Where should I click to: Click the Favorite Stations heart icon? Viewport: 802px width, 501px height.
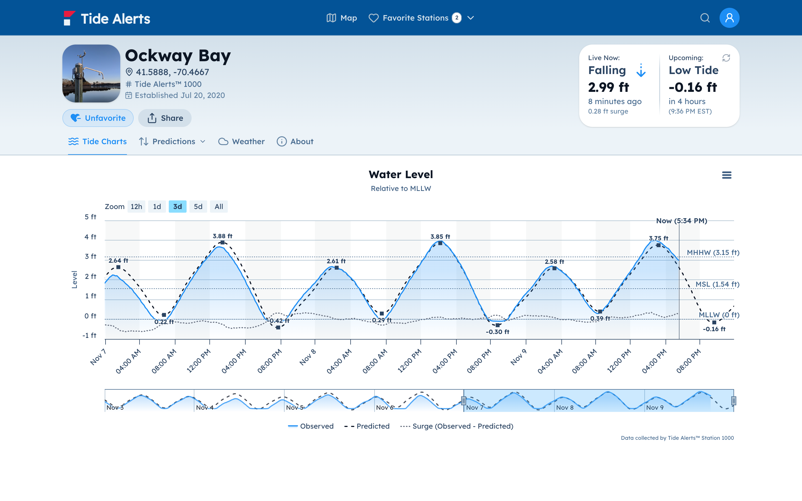[x=373, y=18]
